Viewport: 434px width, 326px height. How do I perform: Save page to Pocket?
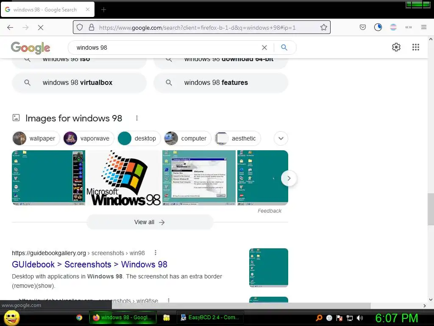363,27
